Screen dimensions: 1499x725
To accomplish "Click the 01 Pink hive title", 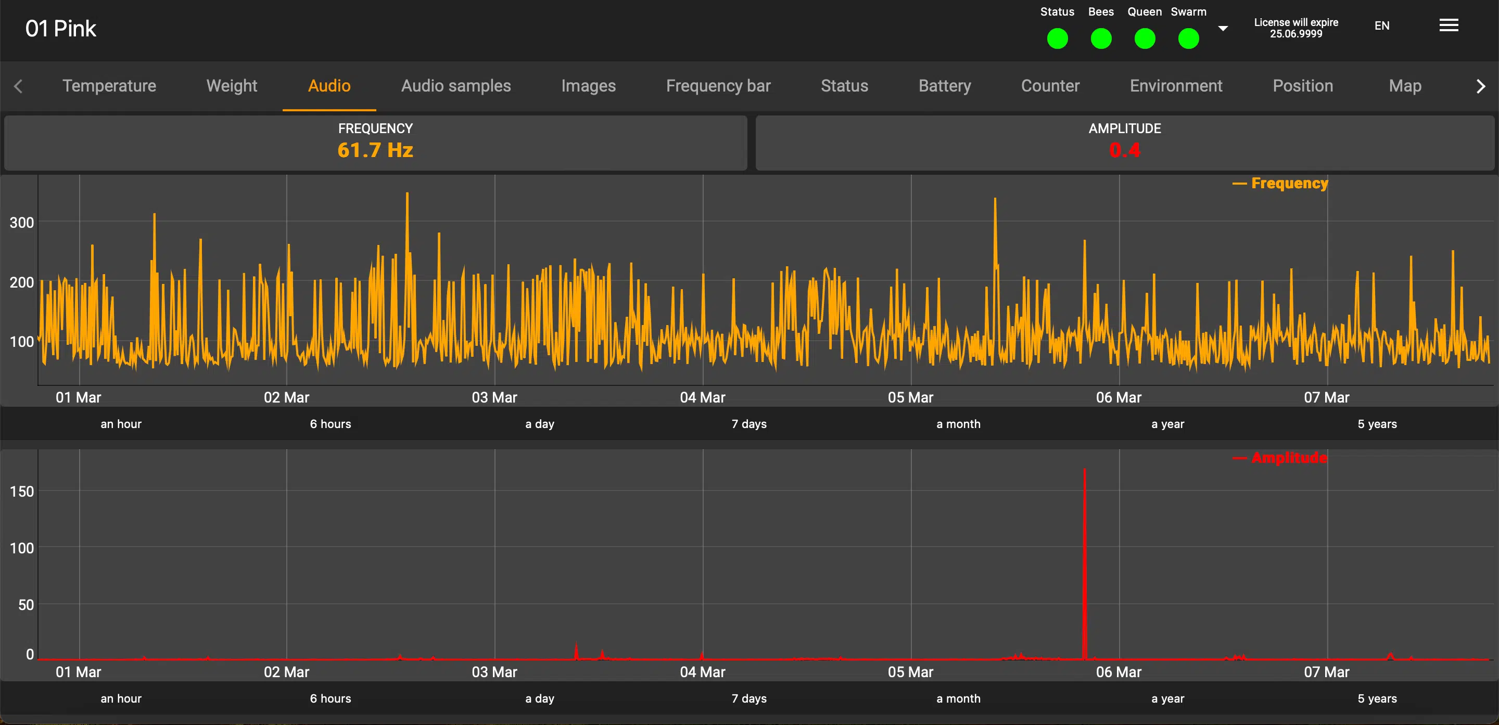I will 60,29.
